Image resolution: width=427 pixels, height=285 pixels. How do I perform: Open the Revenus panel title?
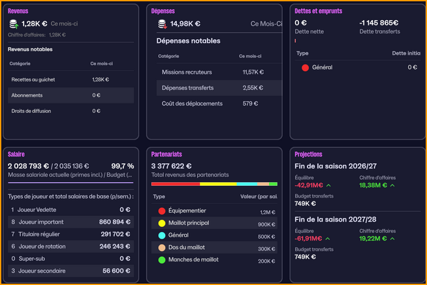[18, 11]
